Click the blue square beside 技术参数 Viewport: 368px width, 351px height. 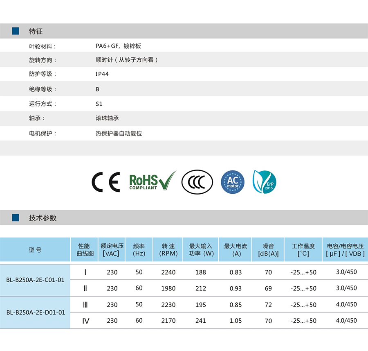coord(16,217)
